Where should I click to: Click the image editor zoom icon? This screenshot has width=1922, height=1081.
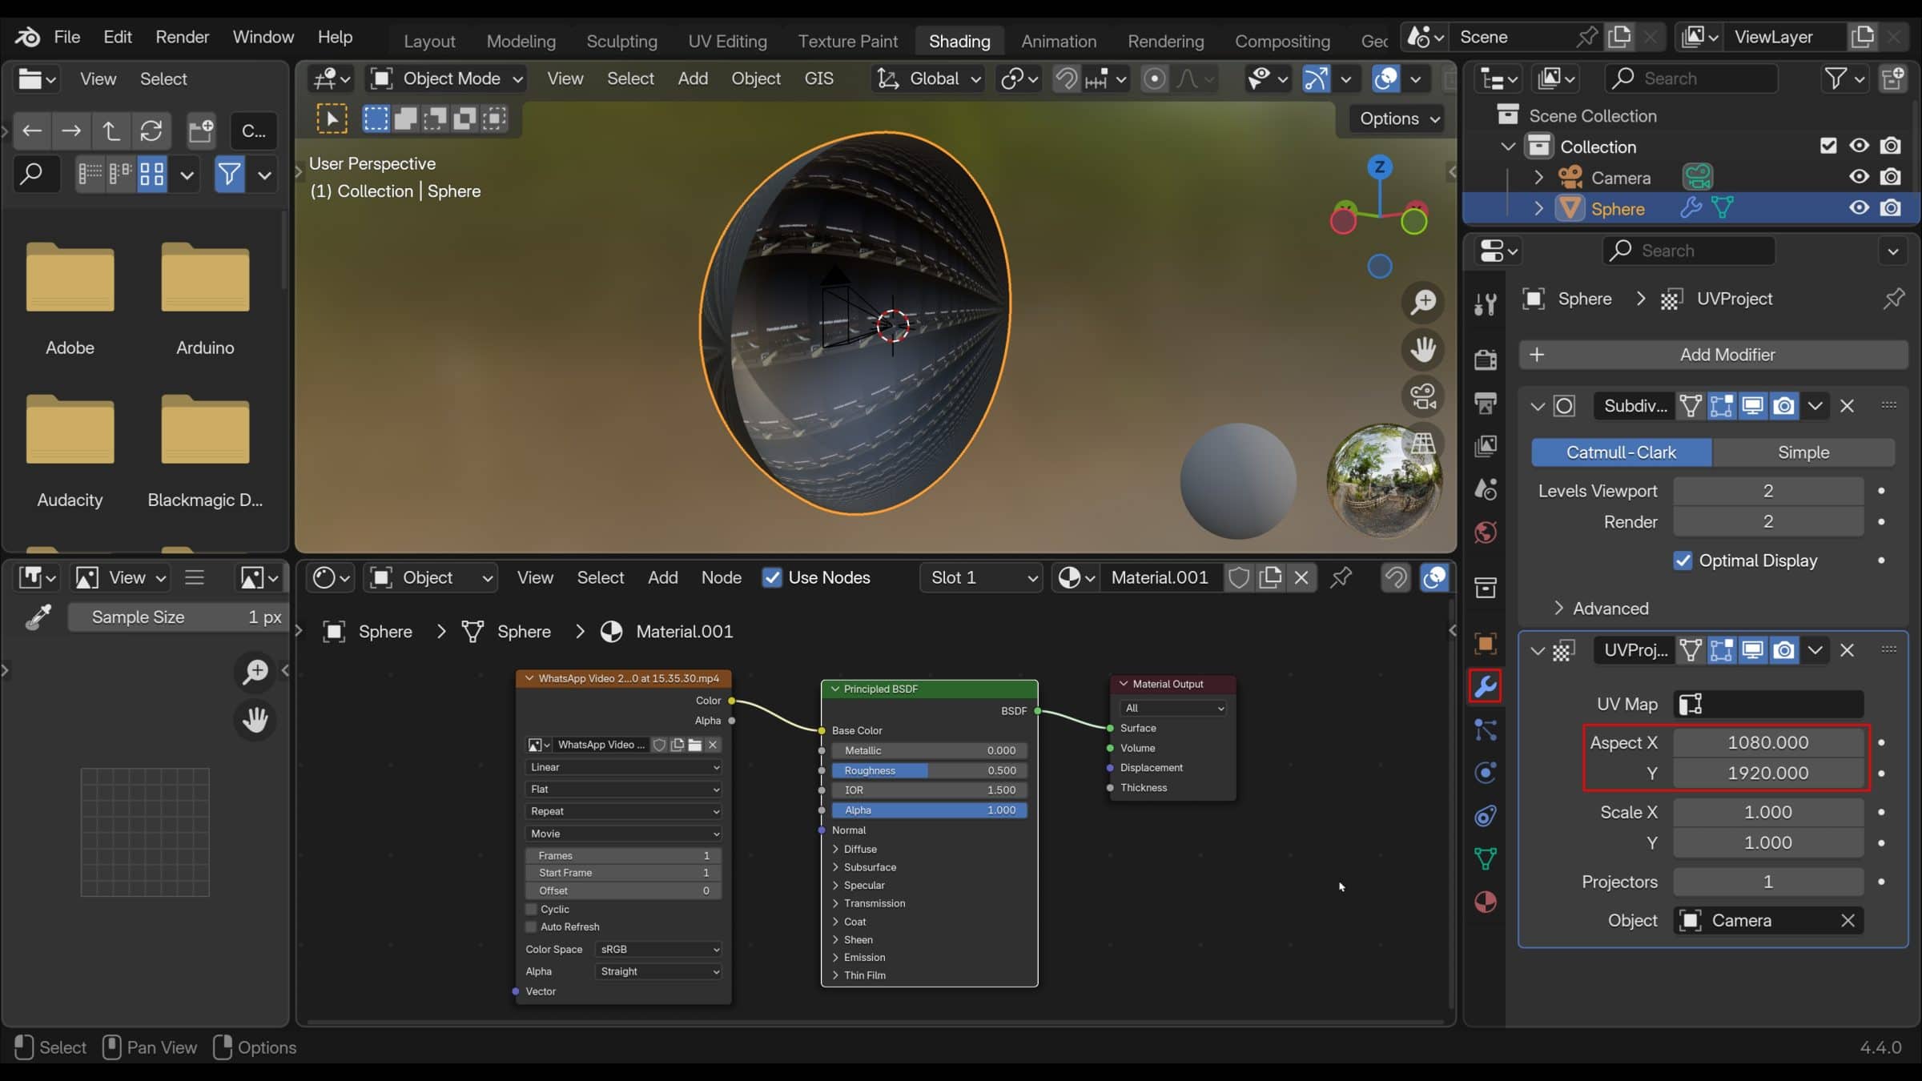click(x=255, y=672)
